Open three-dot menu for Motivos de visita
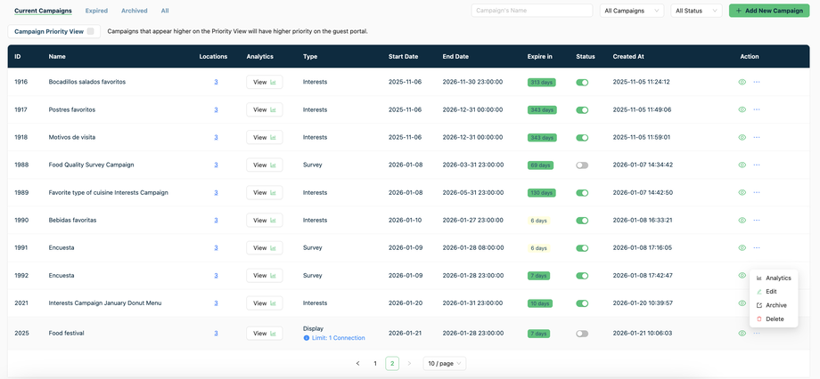The height and width of the screenshot is (379, 820). tap(757, 137)
